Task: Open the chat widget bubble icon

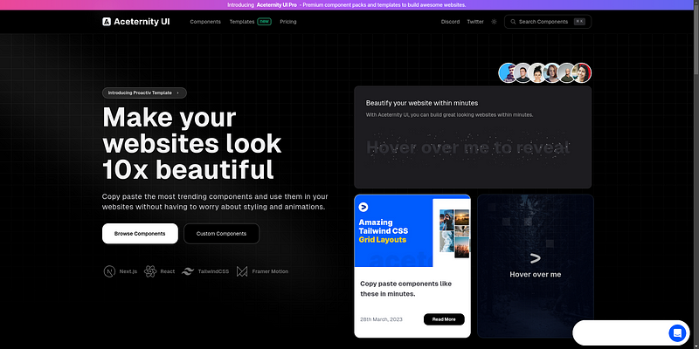Action: click(676, 332)
